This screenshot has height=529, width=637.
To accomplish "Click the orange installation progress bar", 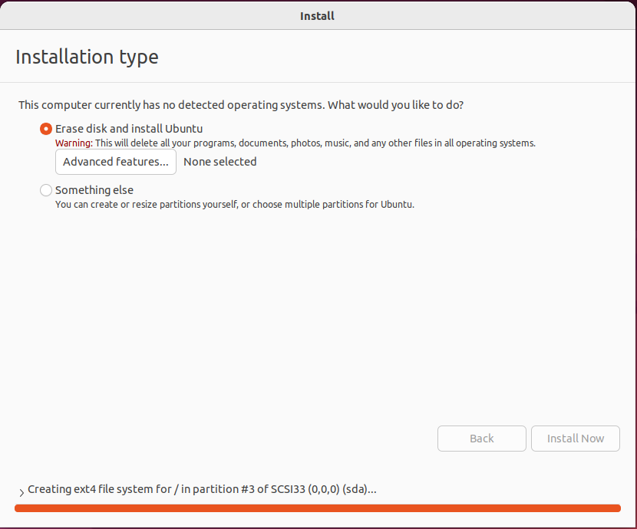I will click(x=318, y=508).
